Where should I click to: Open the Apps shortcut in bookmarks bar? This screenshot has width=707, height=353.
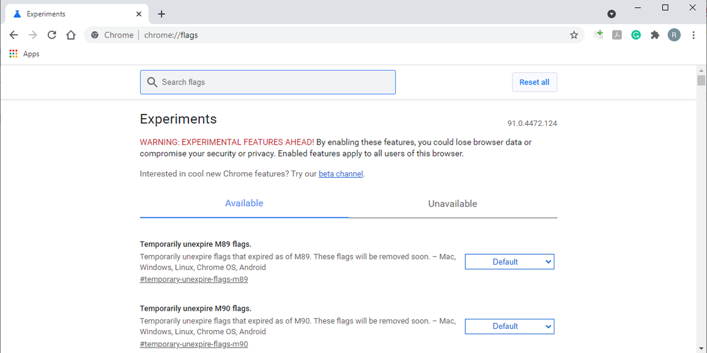click(x=25, y=54)
